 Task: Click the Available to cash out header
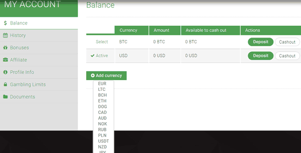click(x=210, y=30)
